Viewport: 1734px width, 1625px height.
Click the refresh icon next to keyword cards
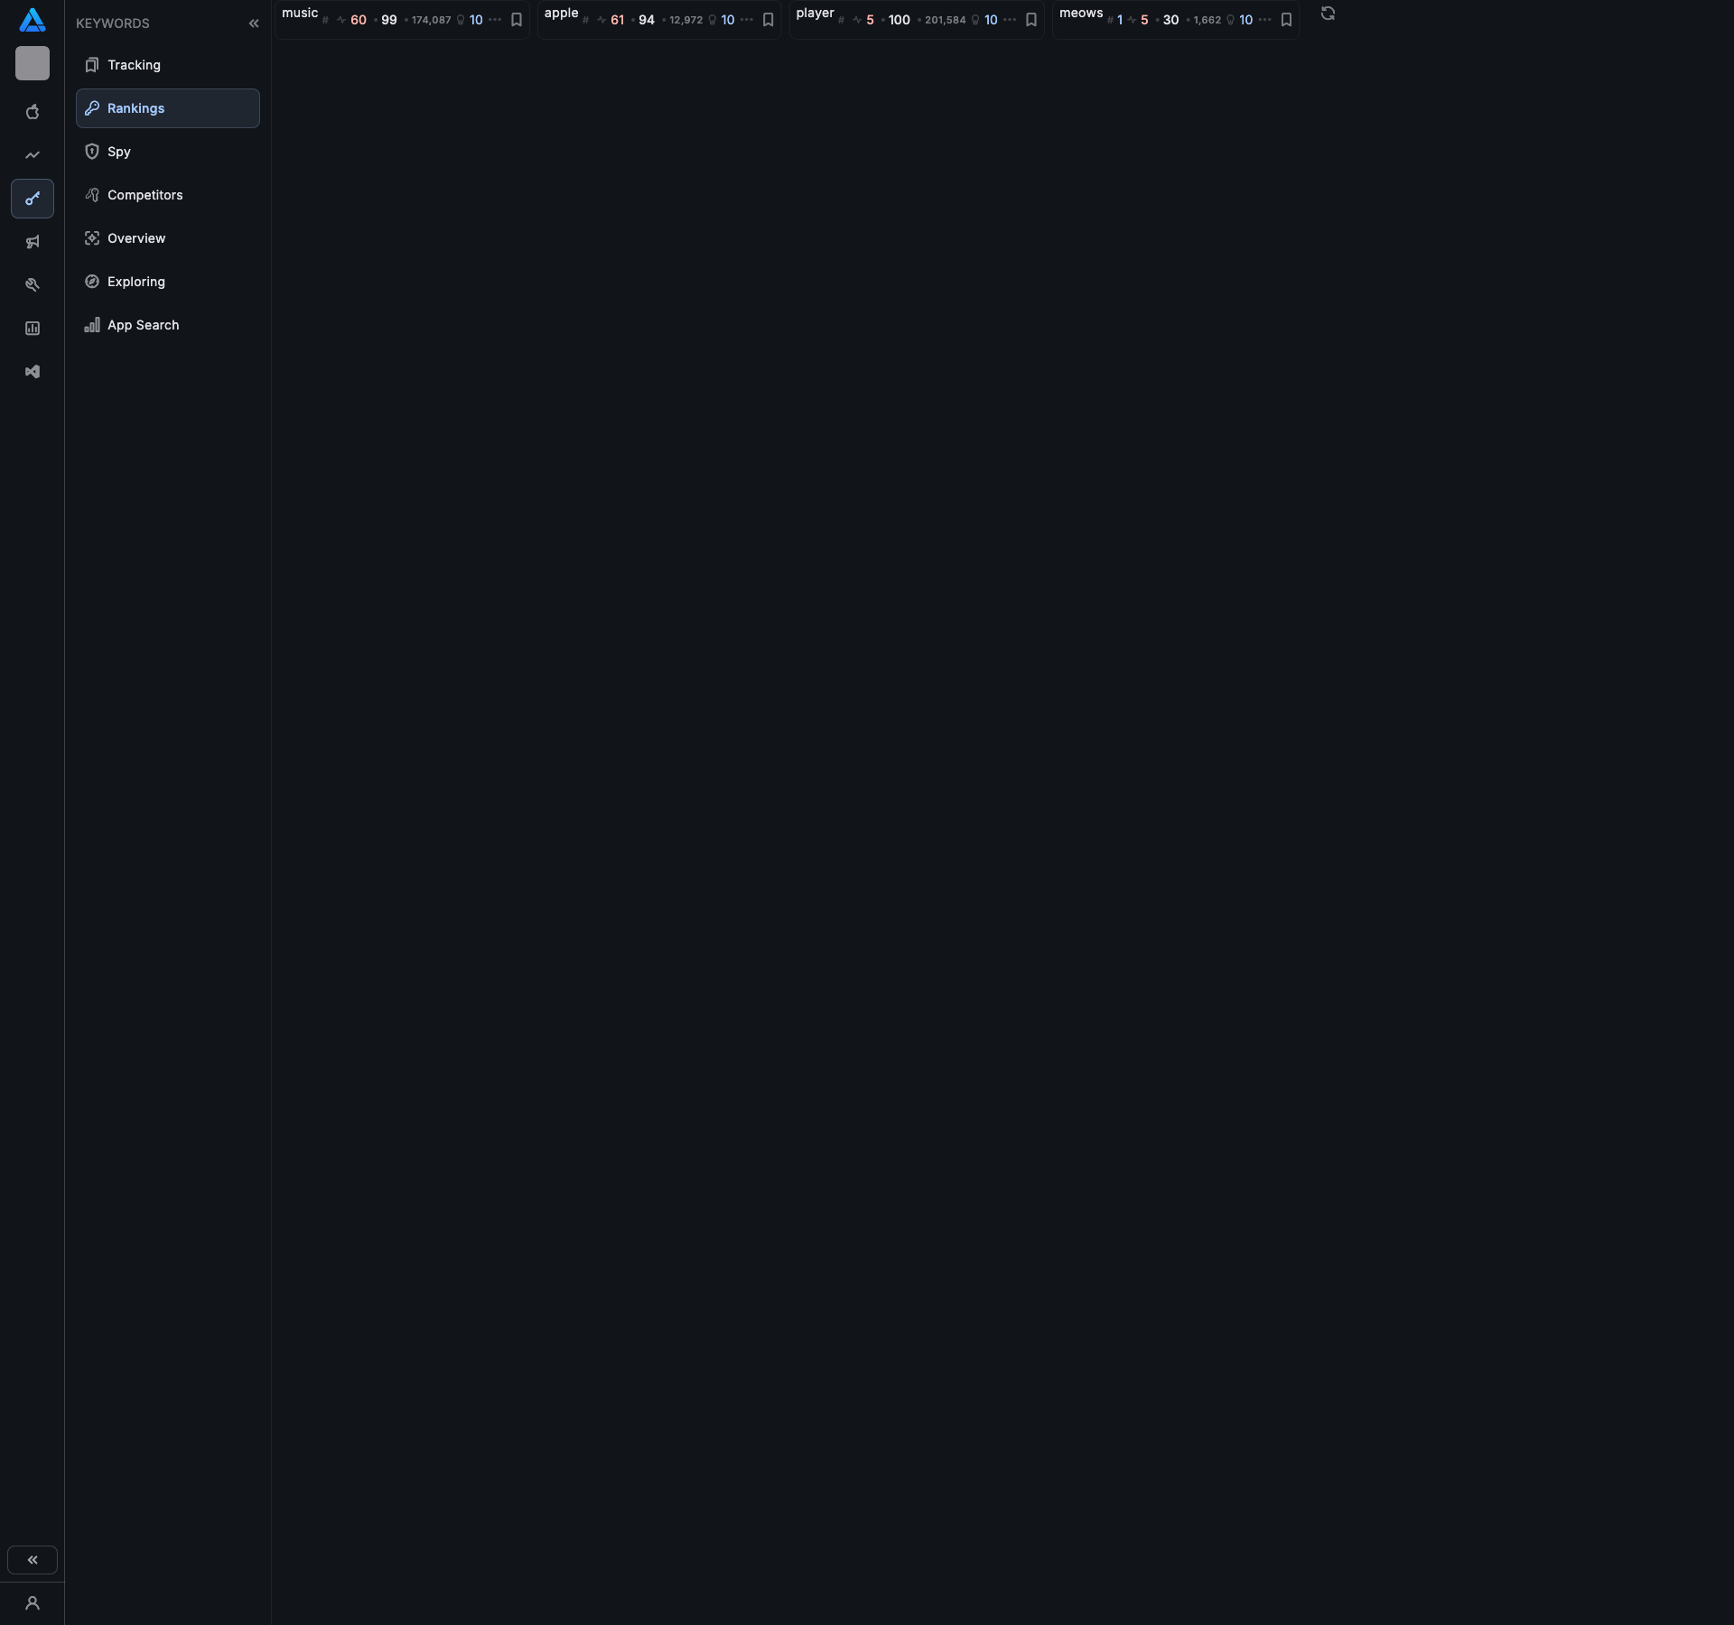(x=1327, y=14)
